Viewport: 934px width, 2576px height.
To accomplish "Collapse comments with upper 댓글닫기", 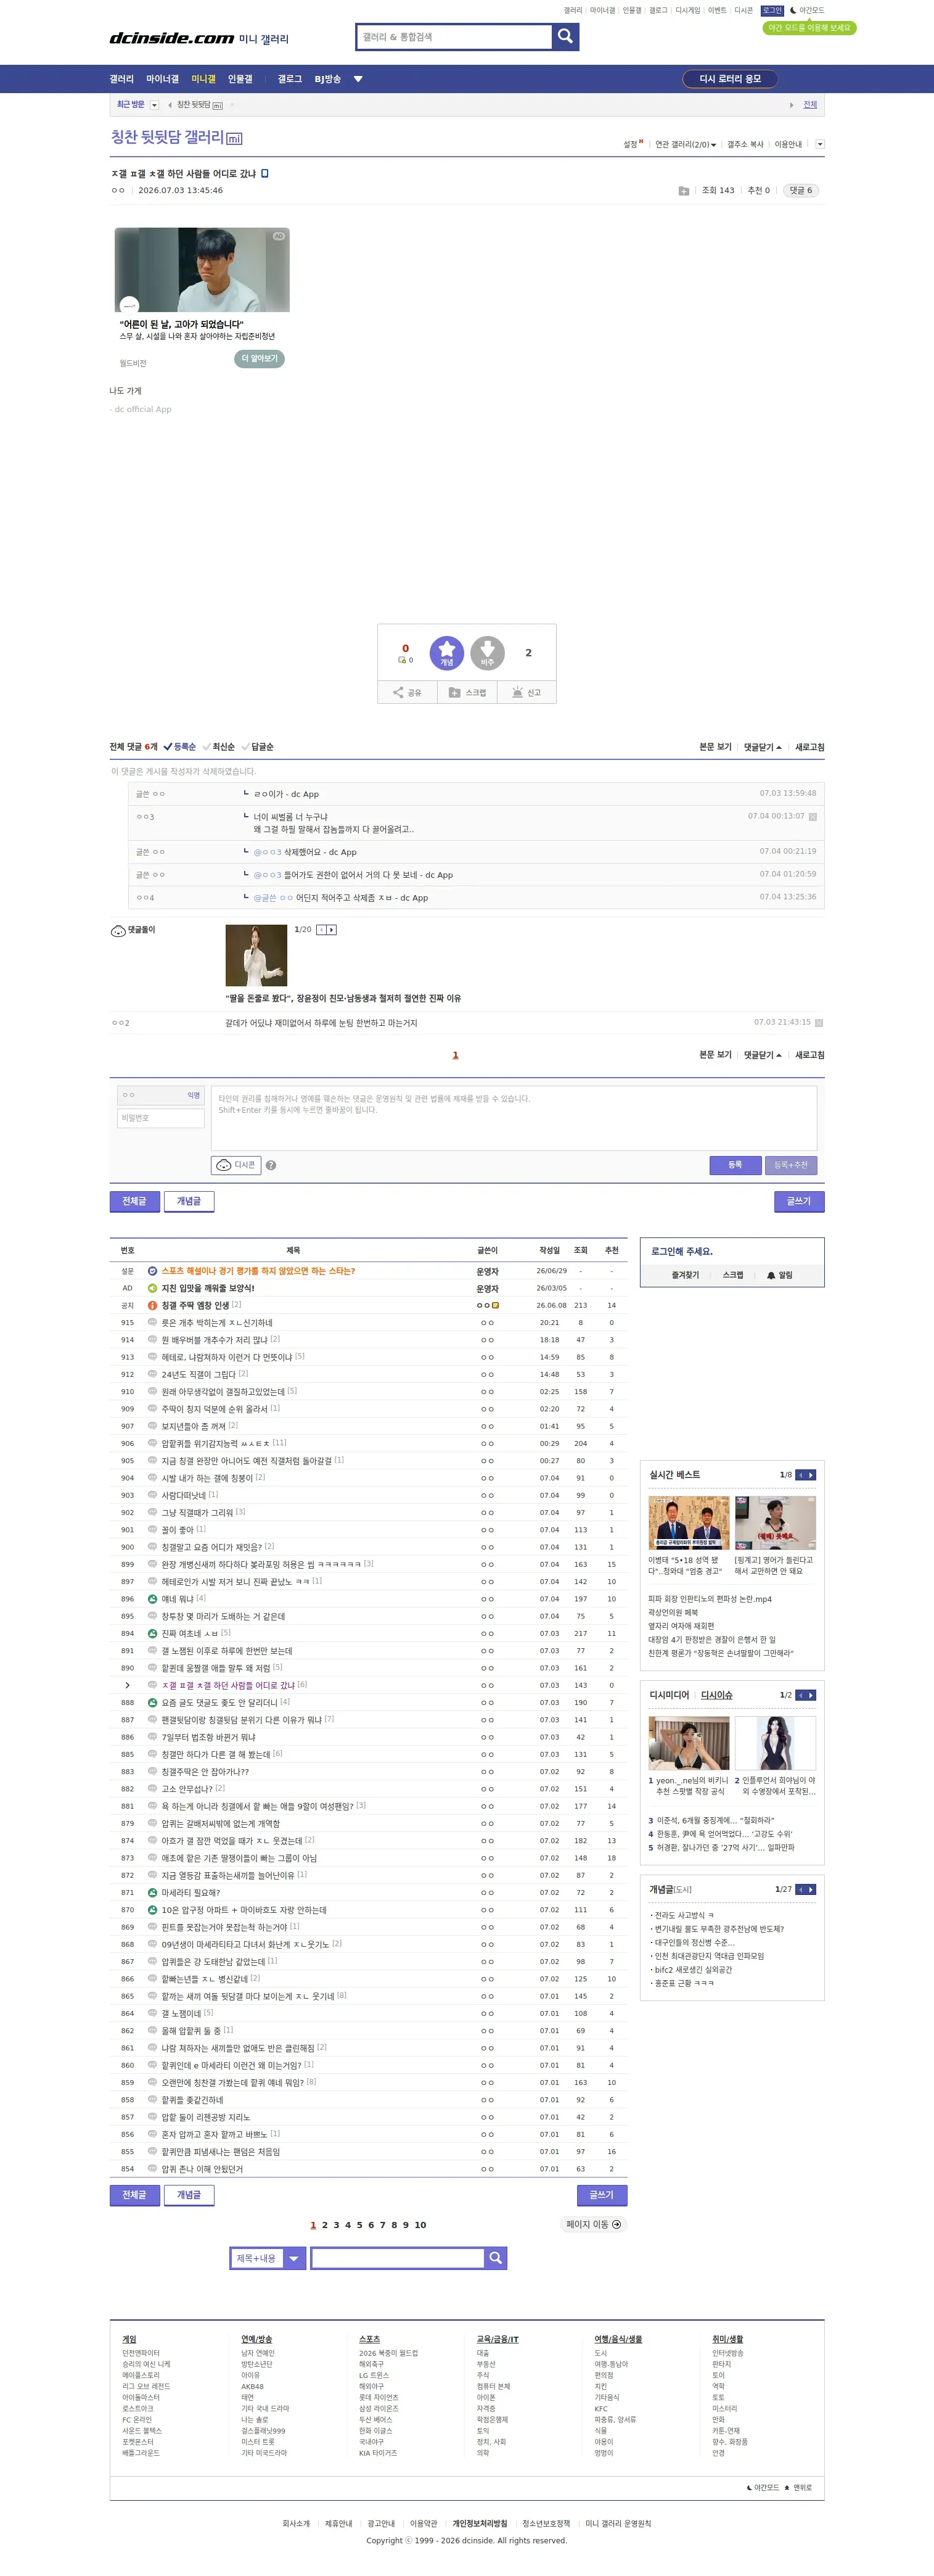I will (763, 747).
